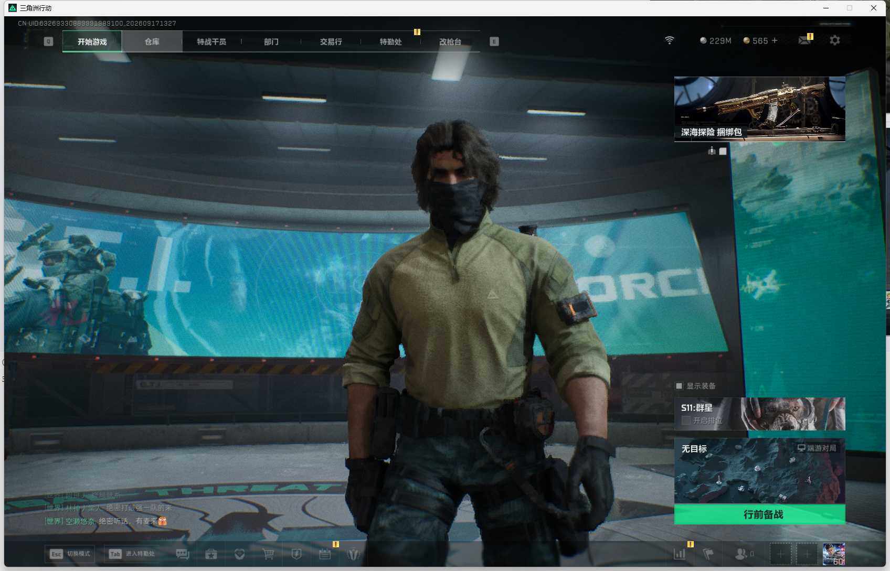The width and height of the screenshot is (890, 571).
Task: Open the shopping cart store icon
Action: [x=268, y=554]
